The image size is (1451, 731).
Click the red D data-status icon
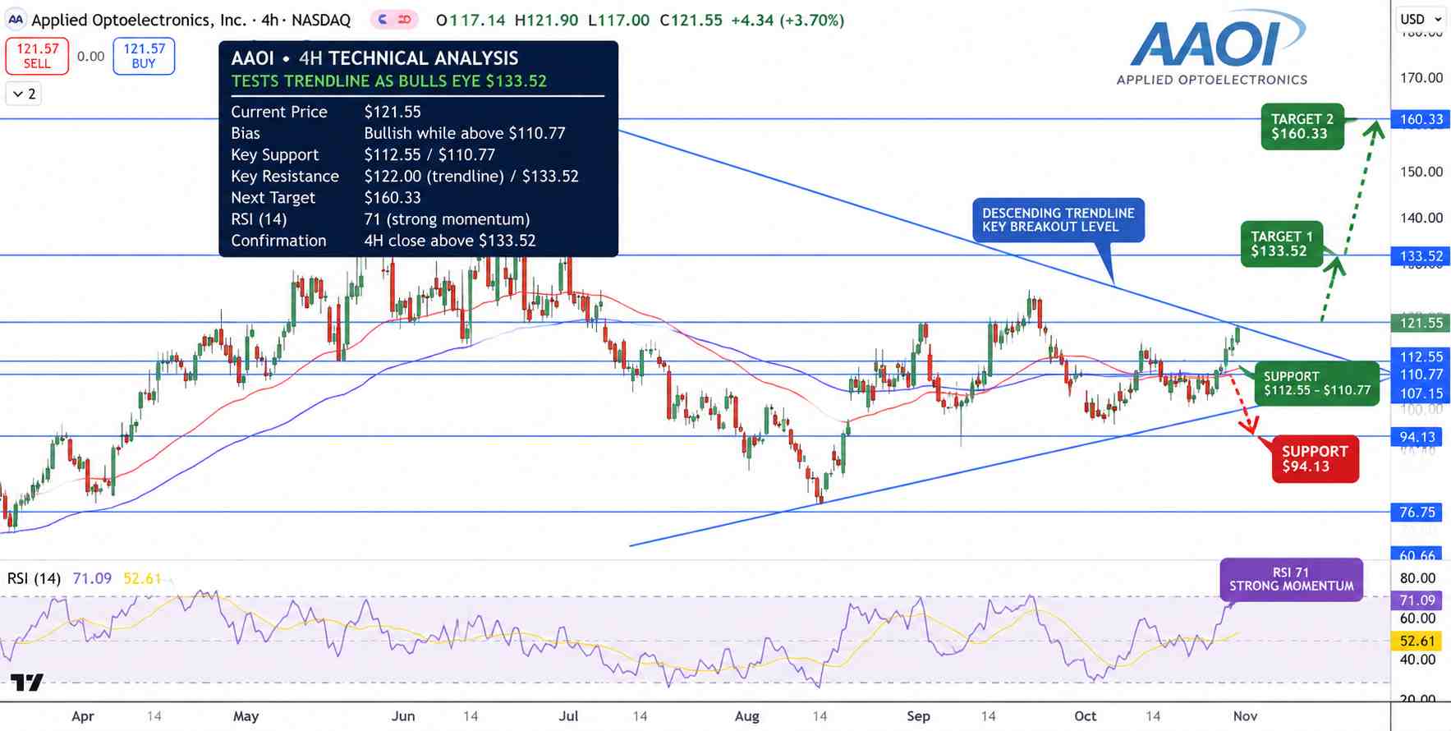tap(404, 20)
